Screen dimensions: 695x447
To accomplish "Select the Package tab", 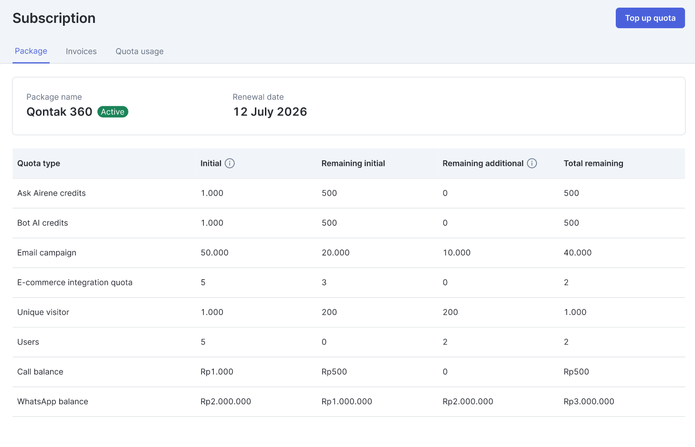I will click(31, 51).
